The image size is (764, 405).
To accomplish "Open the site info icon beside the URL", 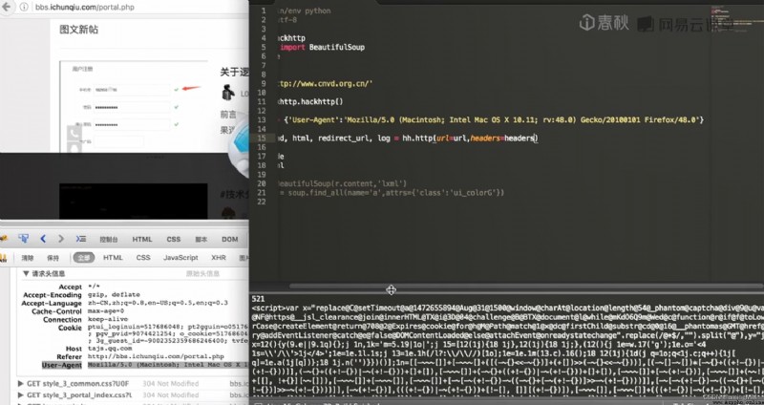I will 24,8.
